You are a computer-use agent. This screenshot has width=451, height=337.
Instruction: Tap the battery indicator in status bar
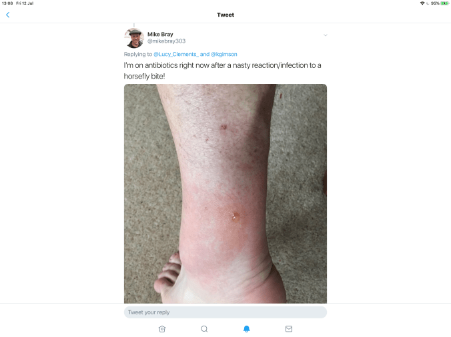pos(444,3)
